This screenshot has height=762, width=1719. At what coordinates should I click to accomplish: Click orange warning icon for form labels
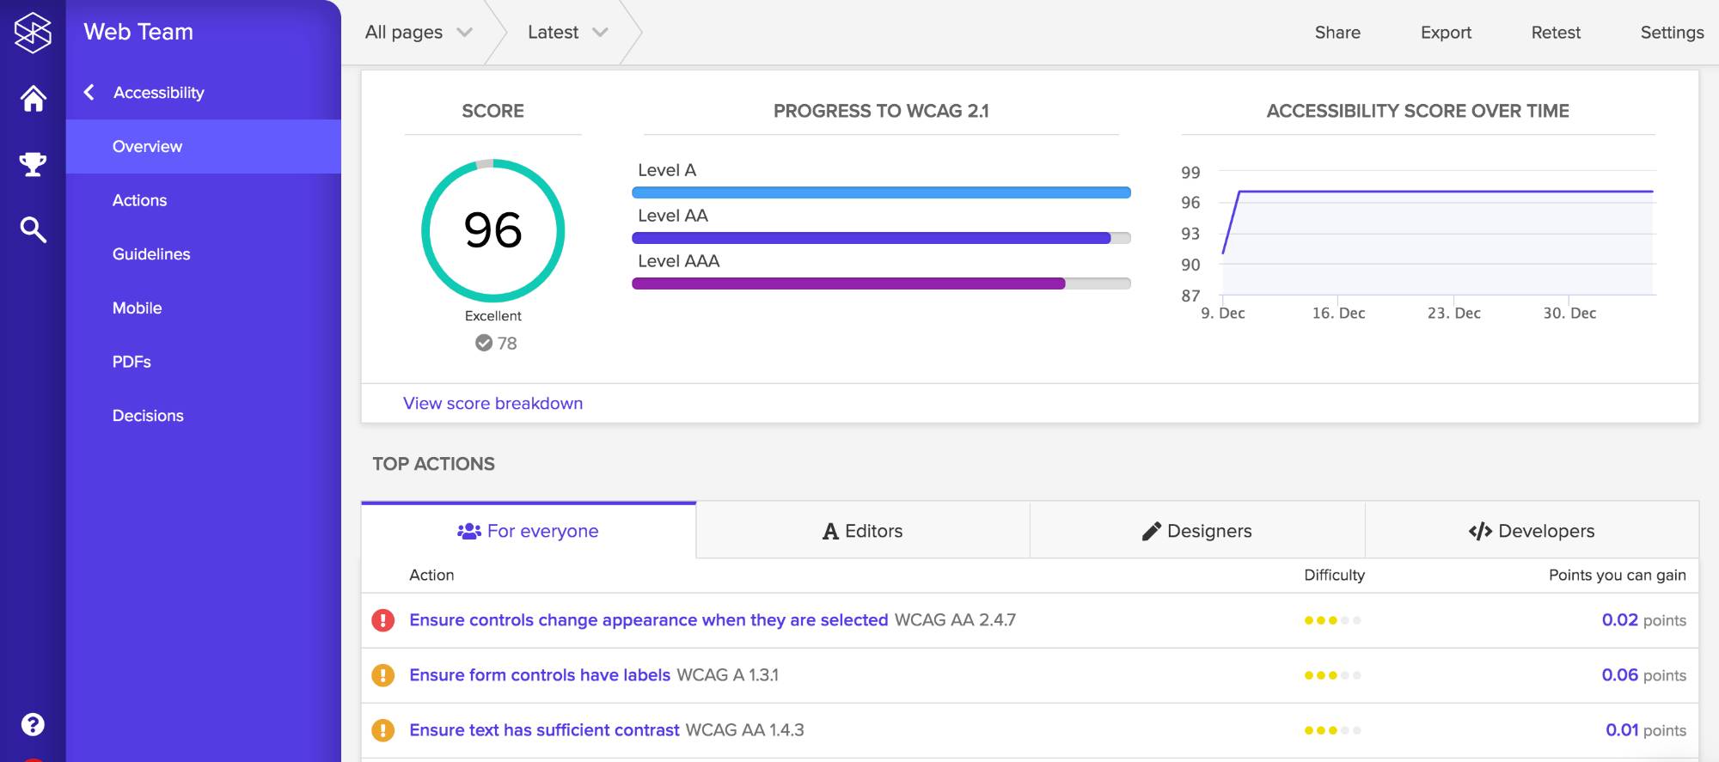point(382,675)
